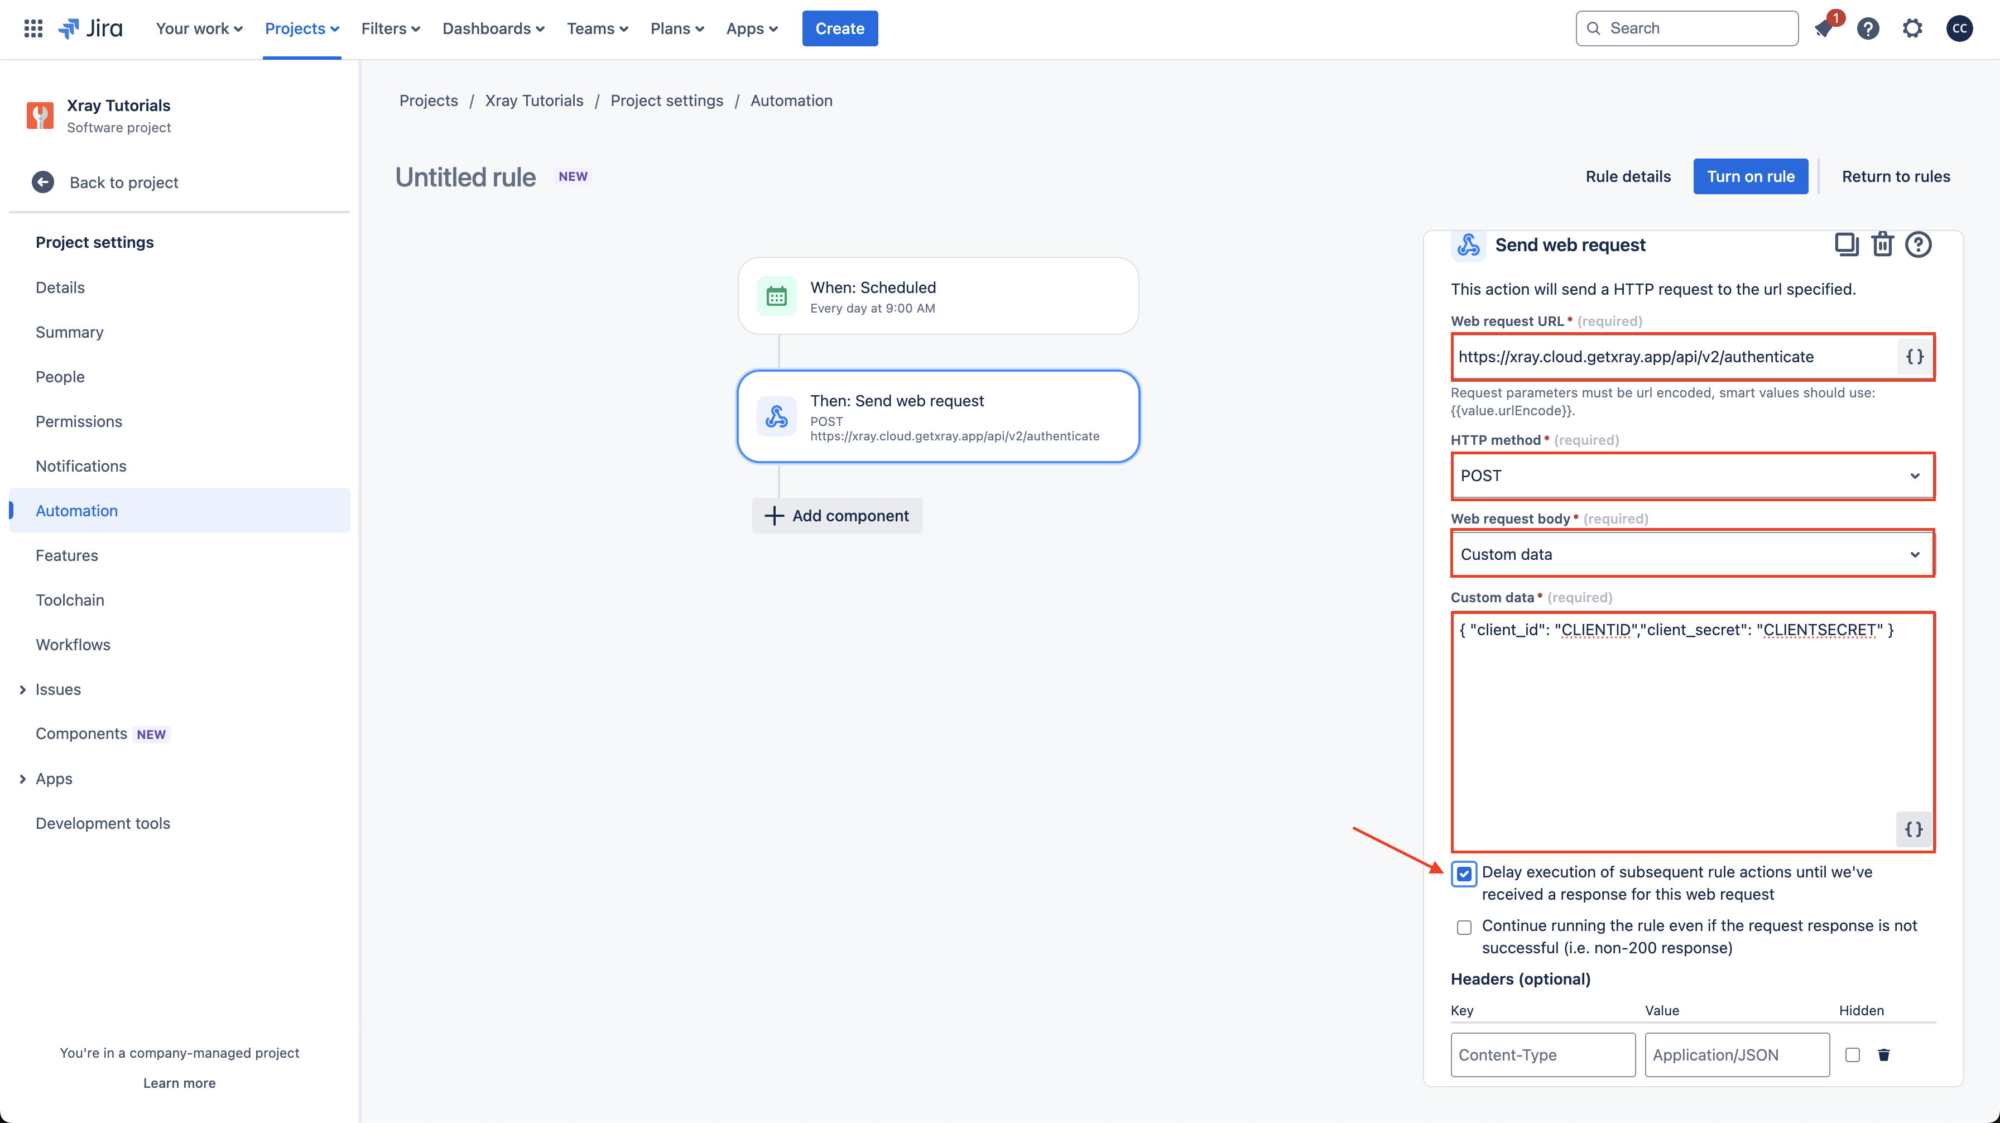Click the header Key Content-Type field

(x=1543, y=1055)
